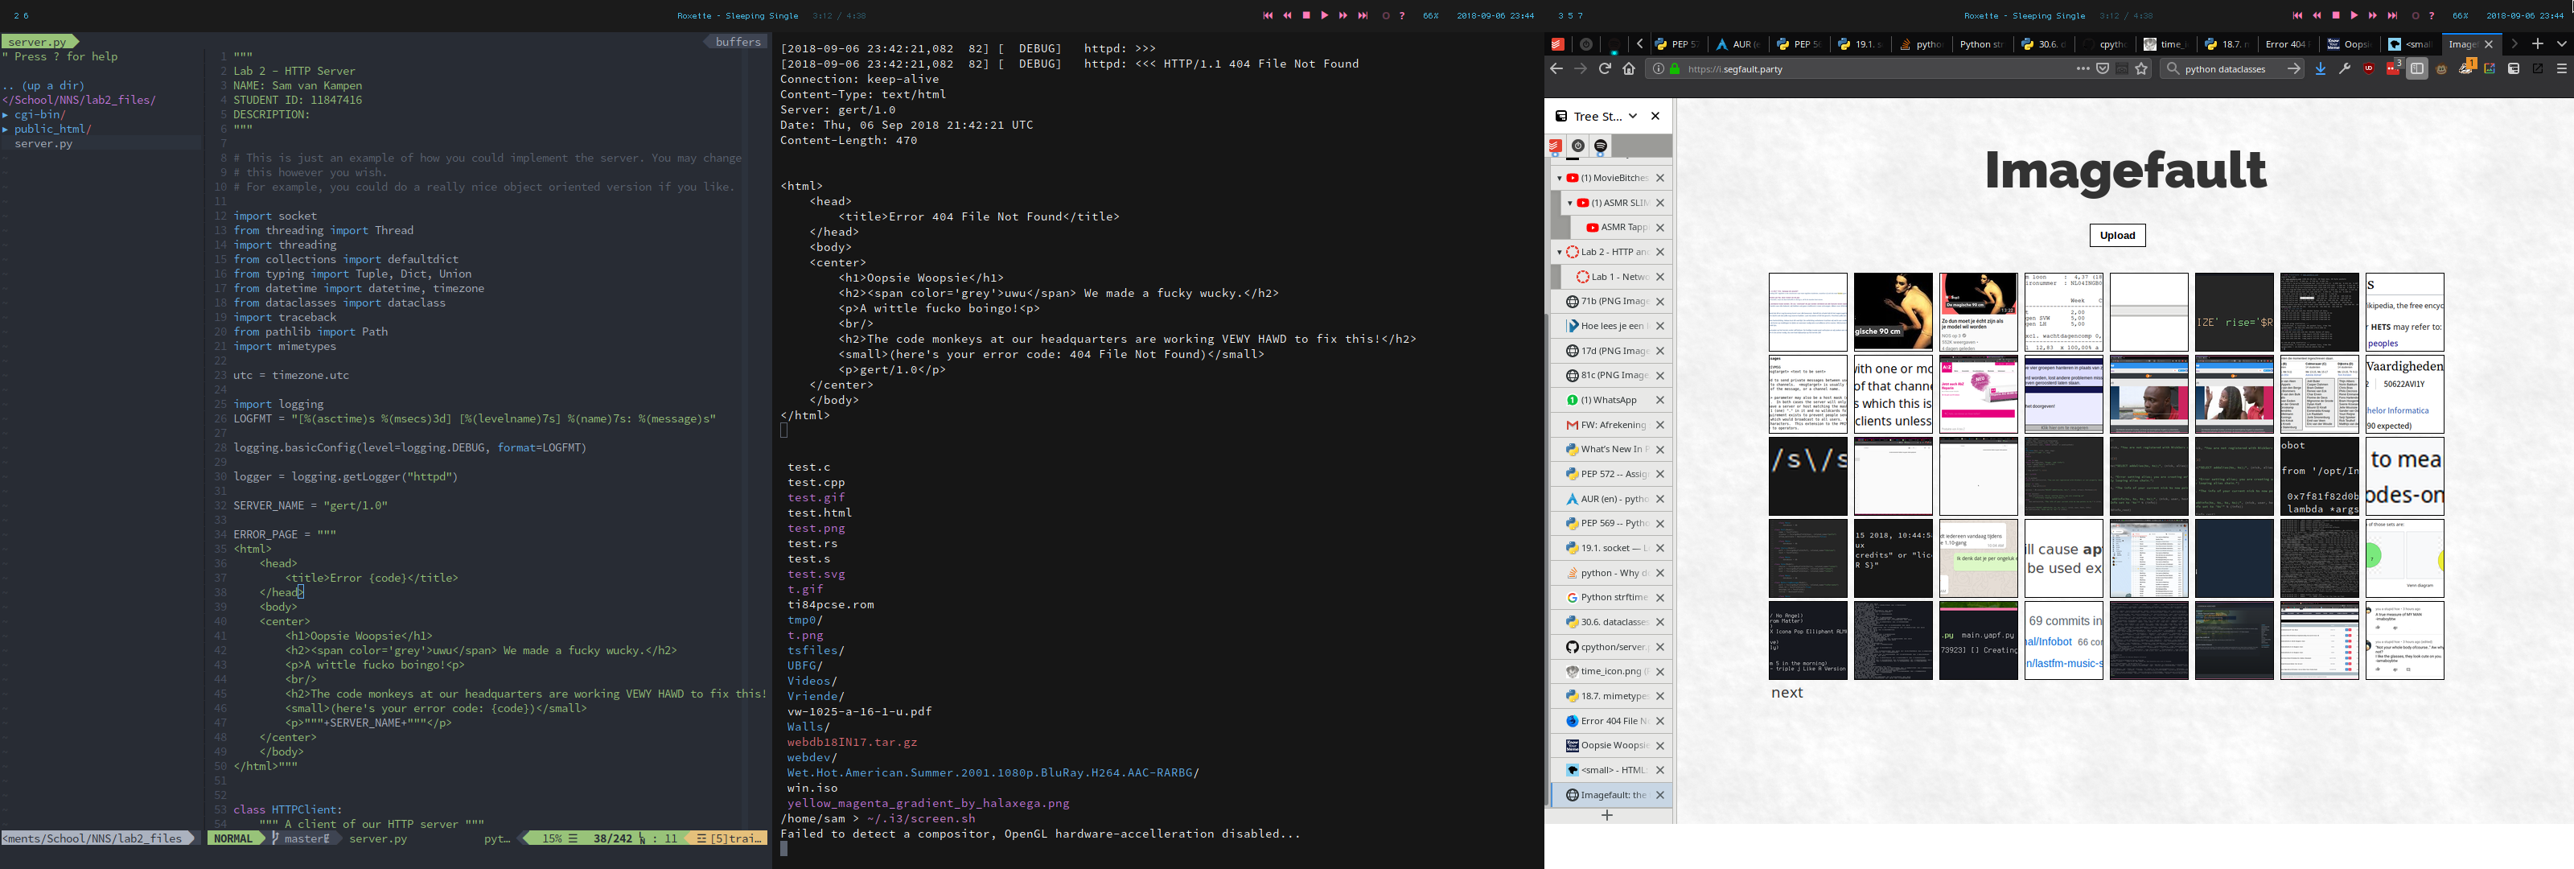Collapse the Lab 2 - HTTP tab tree
The width and height of the screenshot is (2574, 869).
tap(1559, 252)
